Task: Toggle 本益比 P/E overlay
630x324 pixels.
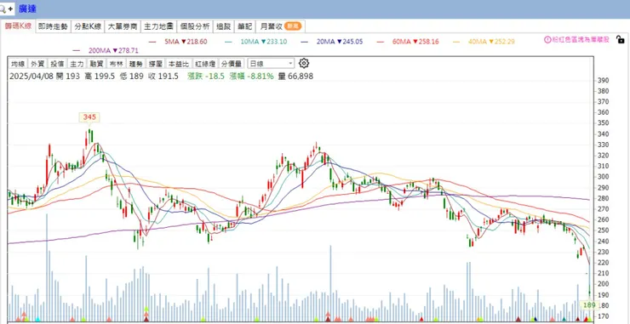Action: point(178,64)
